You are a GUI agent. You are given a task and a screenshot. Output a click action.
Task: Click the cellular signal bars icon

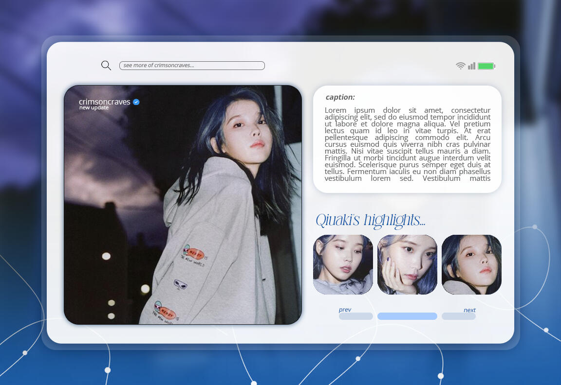point(471,66)
